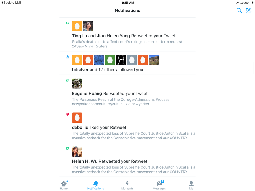This screenshot has height=191, width=255.
Task: Click the red heart like icon
Action: point(68,114)
